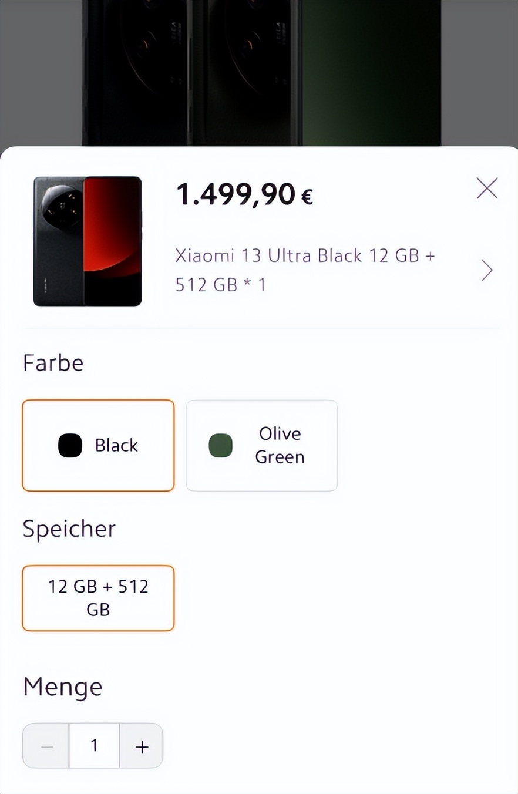The width and height of the screenshot is (518, 794).
Task: Click the Farbe section heading
Action: pos(53,363)
